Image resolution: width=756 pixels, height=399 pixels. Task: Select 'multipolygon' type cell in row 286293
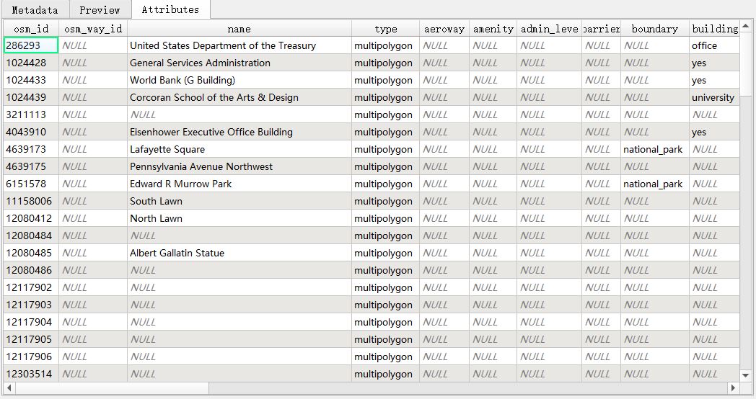[386, 45]
